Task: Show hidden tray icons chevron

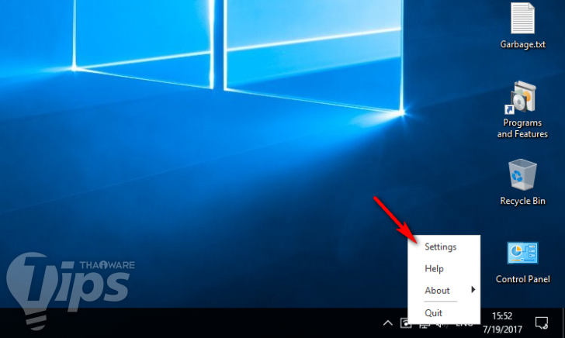Action: (388, 322)
